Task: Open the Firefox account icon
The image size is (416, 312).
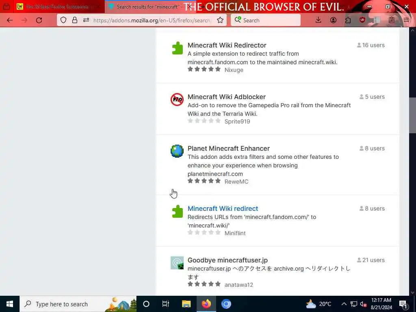Action: pos(333,20)
